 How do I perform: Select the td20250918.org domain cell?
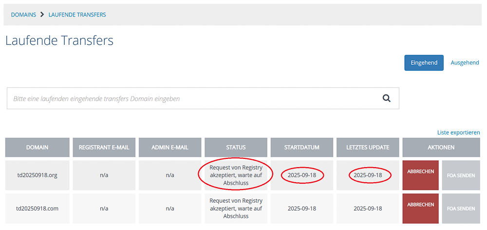coord(37,175)
